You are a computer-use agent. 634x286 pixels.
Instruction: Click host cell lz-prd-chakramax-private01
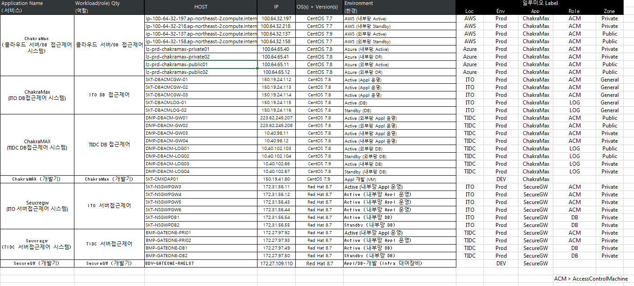tap(201, 49)
